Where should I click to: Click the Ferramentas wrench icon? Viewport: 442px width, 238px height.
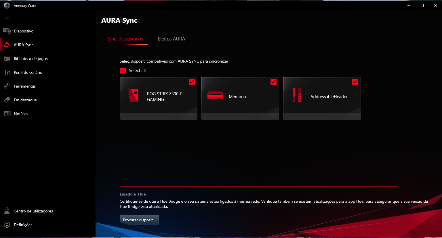tap(7, 86)
